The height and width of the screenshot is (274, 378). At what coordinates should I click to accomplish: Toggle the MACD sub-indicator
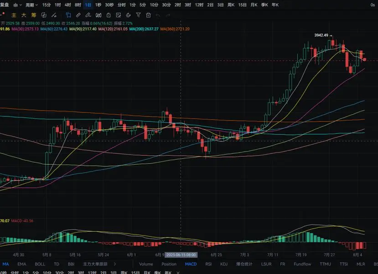[x=191, y=264]
